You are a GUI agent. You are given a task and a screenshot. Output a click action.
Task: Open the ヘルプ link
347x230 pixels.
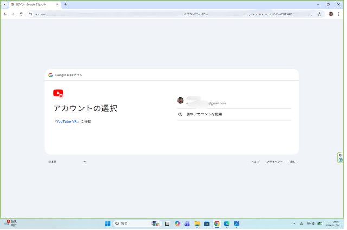pyautogui.click(x=255, y=162)
